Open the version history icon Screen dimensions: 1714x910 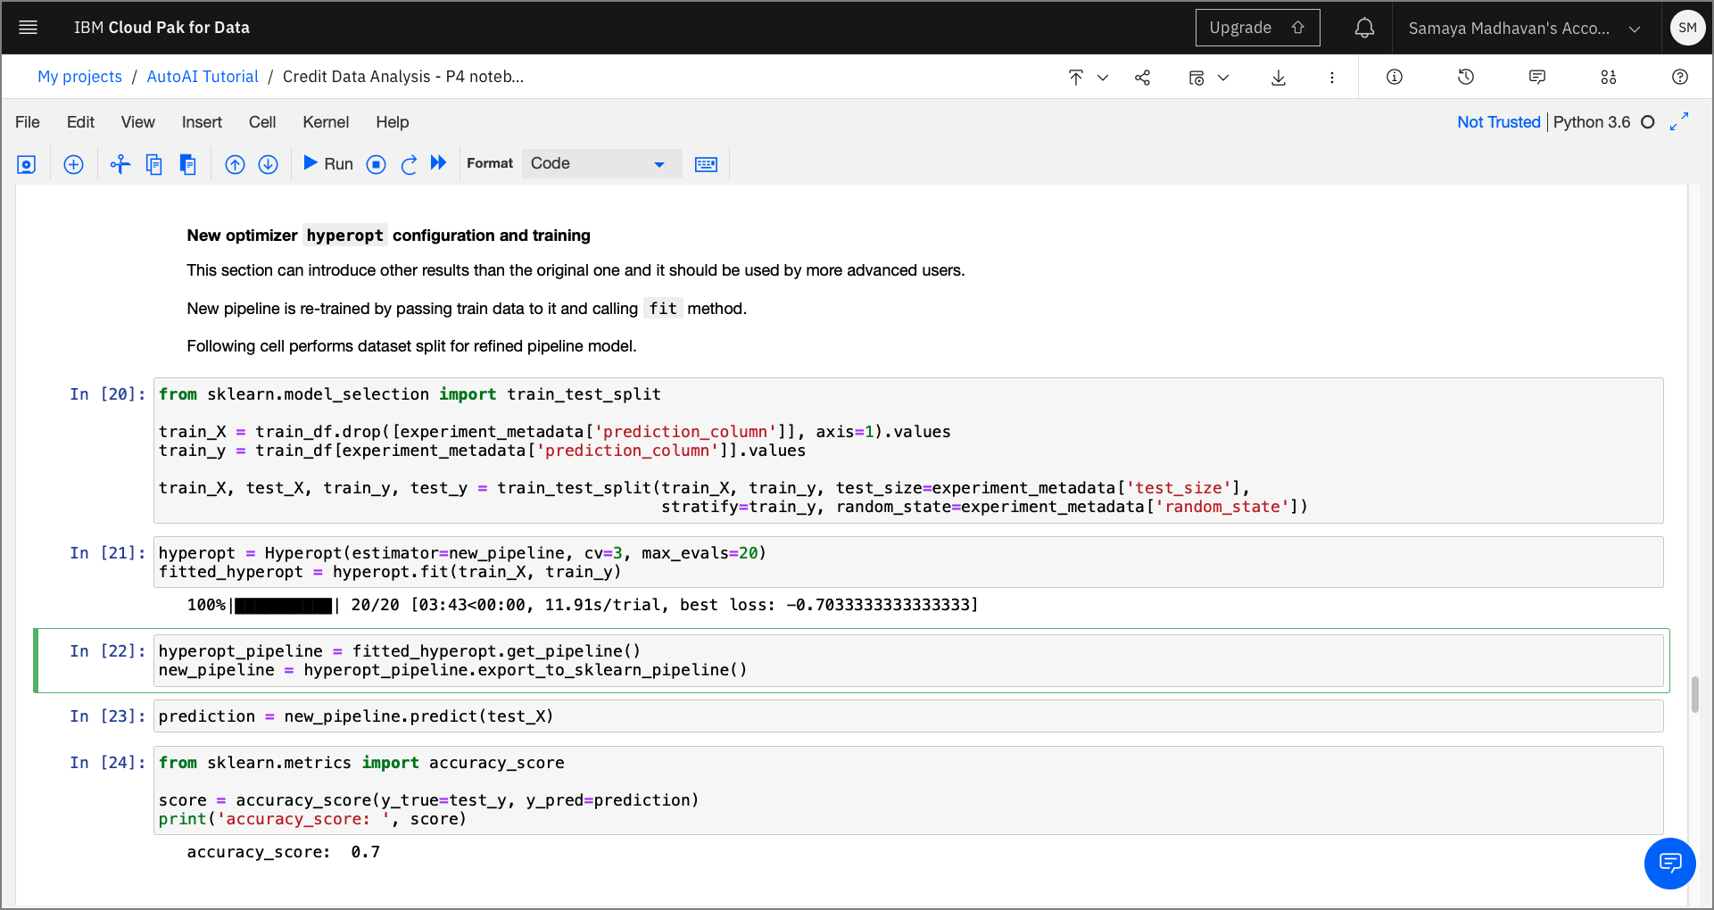pyautogui.click(x=1466, y=77)
